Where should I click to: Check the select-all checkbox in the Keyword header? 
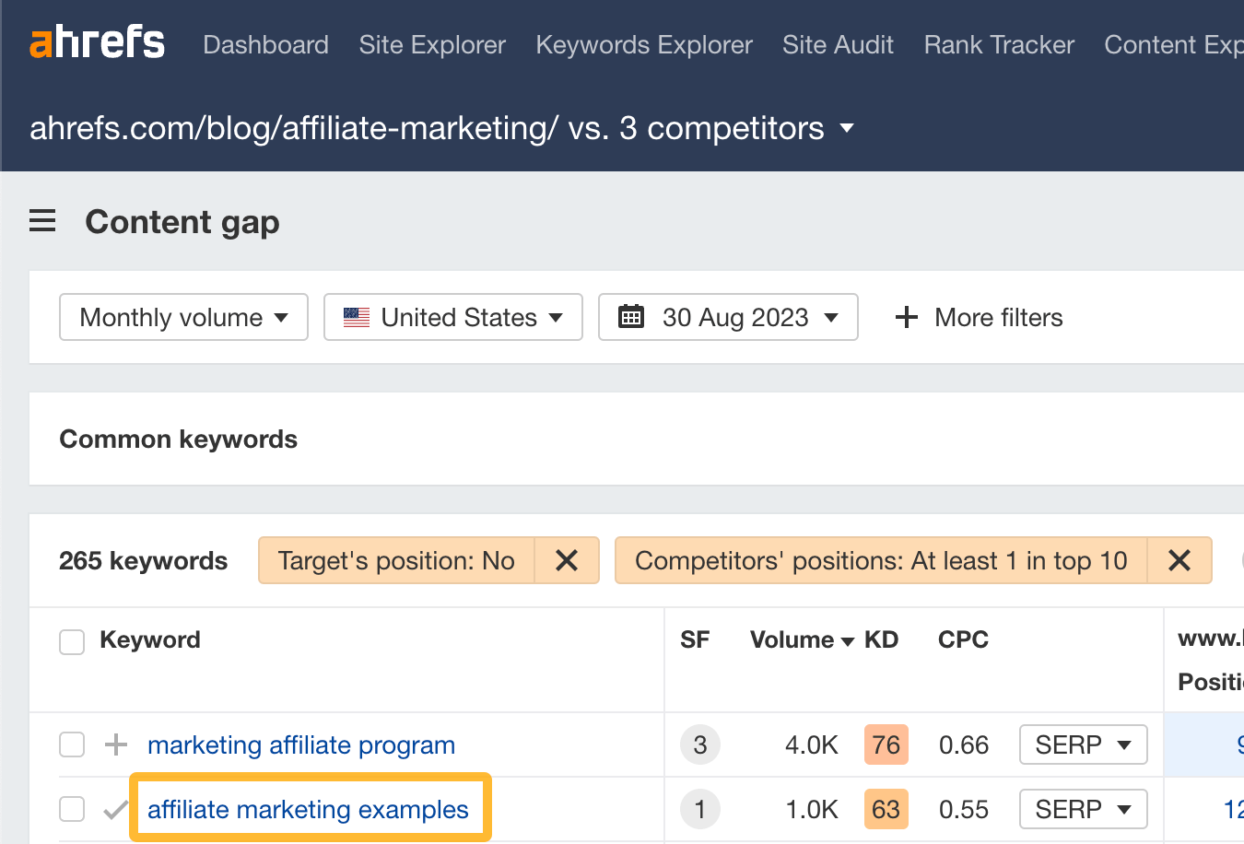coord(71,641)
